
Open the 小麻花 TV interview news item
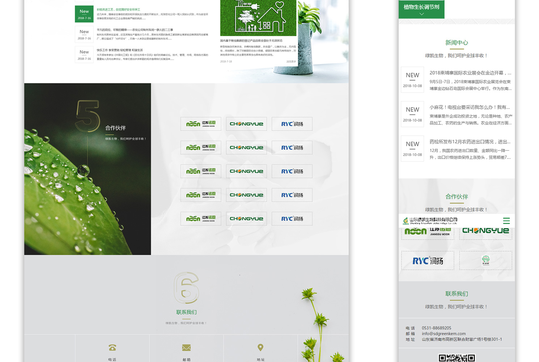(470, 107)
